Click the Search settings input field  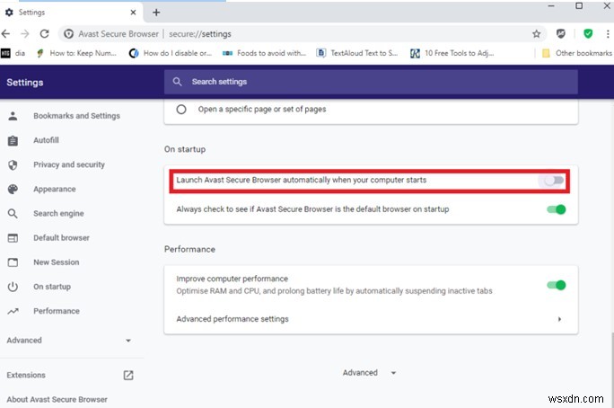tap(371, 82)
